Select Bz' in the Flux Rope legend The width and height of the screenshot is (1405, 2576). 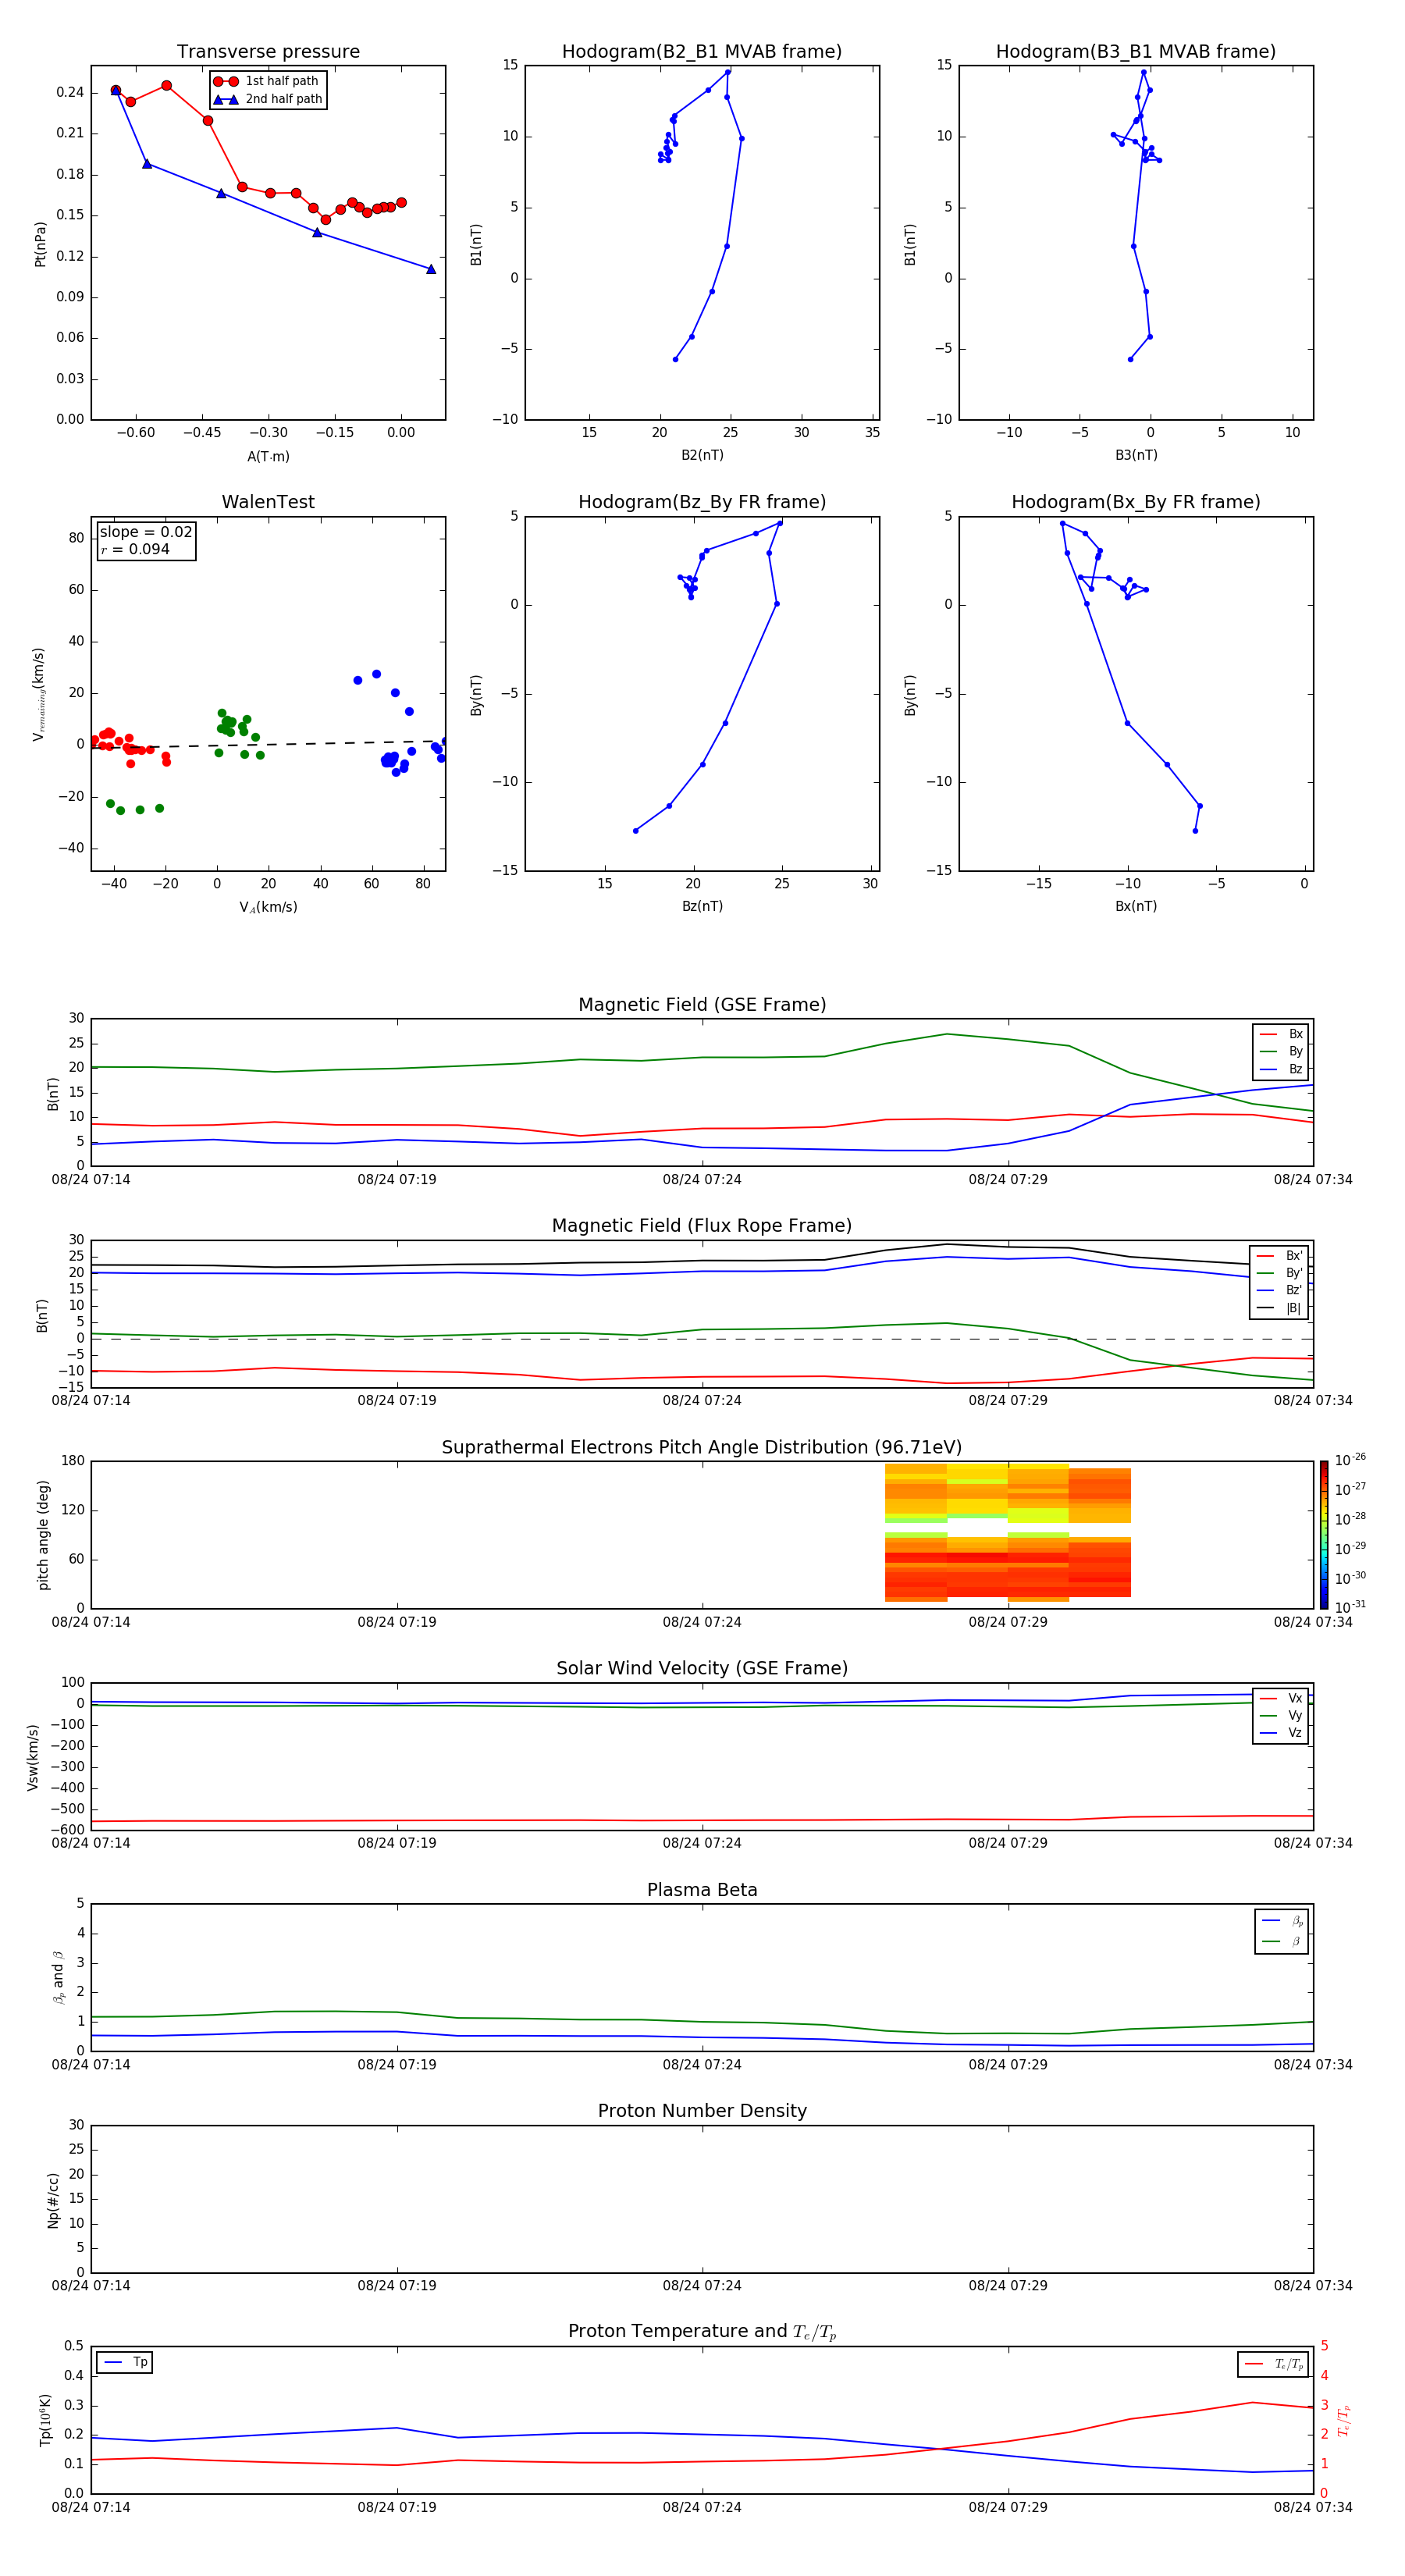1279,1291
